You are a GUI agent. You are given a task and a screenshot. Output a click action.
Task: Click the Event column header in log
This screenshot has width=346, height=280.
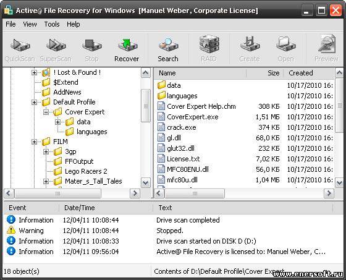[x=32, y=208]
